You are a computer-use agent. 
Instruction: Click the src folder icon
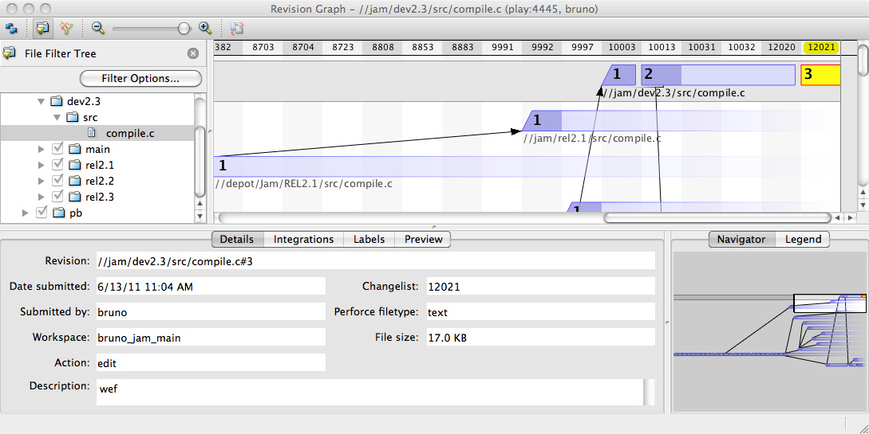(73, 117)
